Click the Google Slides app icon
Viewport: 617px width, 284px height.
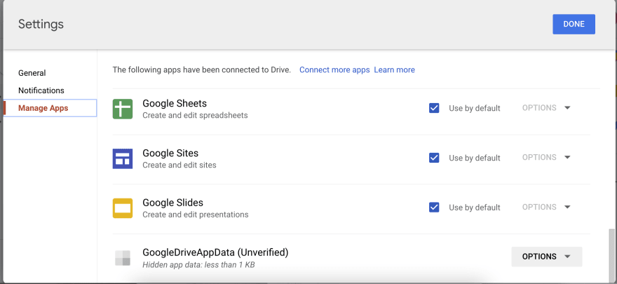point(123,208)
